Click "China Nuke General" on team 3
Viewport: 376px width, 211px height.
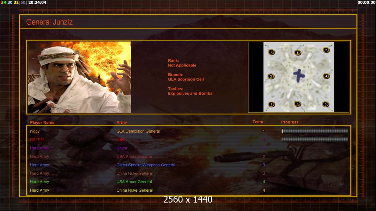click(x=134, y=173)
